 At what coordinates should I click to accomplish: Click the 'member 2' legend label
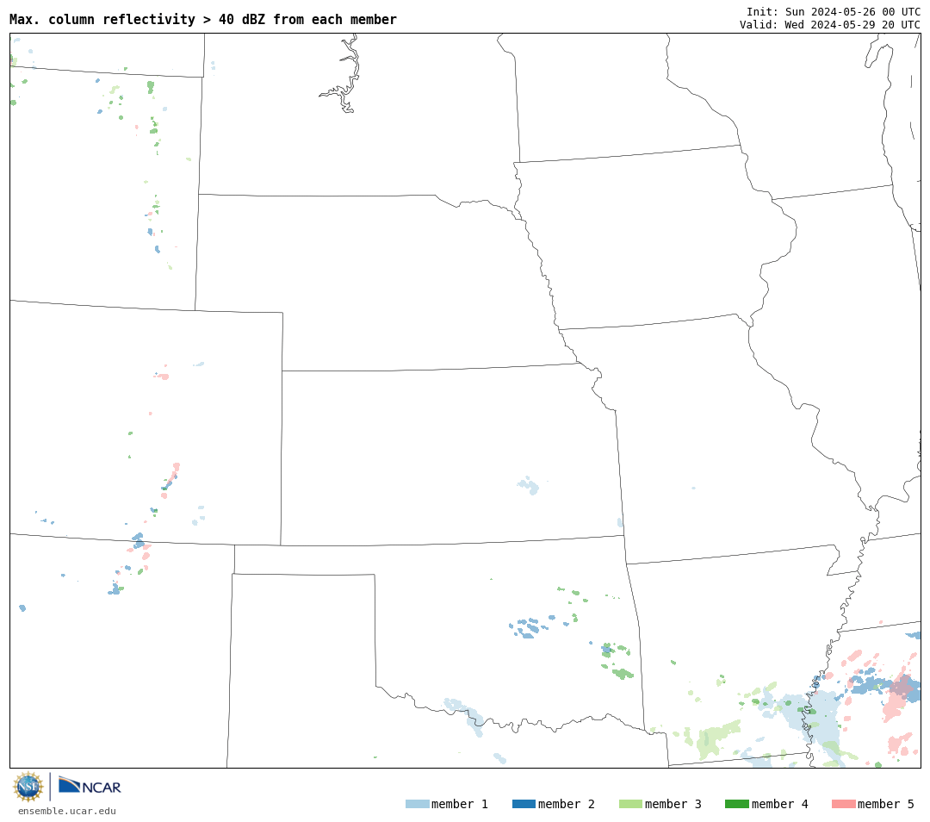(x=567, y=804)
